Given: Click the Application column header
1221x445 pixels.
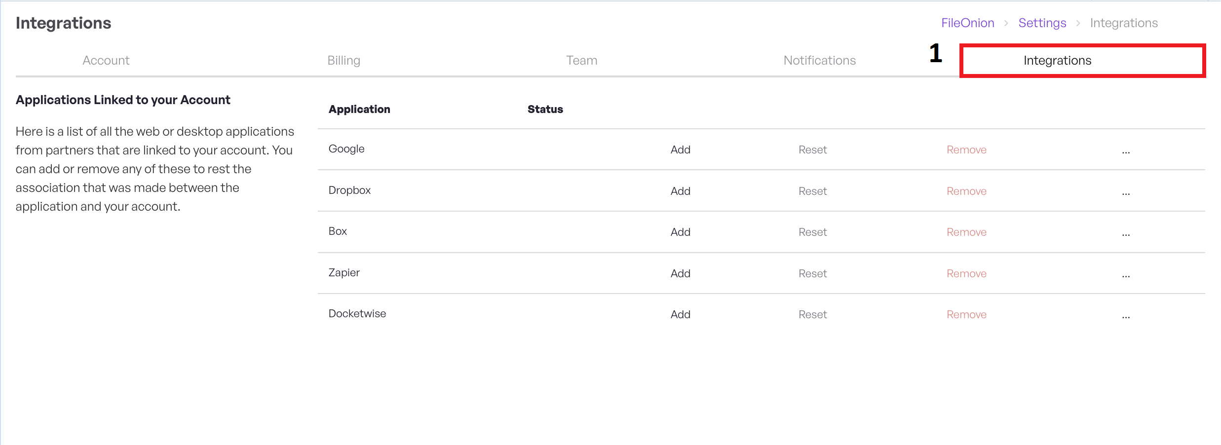Looking at the screenshot, I should pyautogui.click(x=359, y=109).
